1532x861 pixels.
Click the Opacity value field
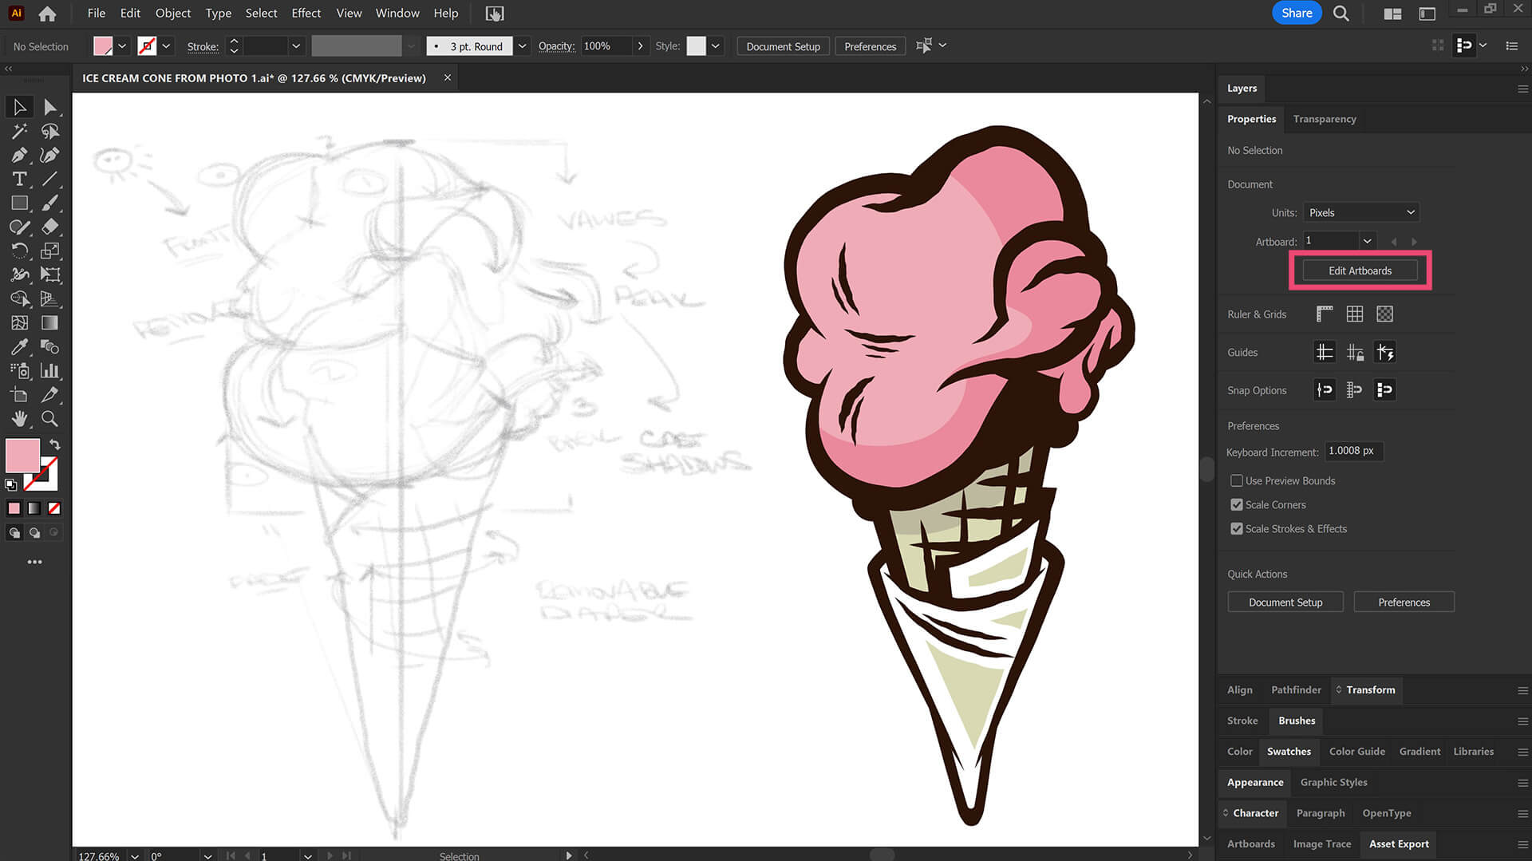click(x=606, y=46)
